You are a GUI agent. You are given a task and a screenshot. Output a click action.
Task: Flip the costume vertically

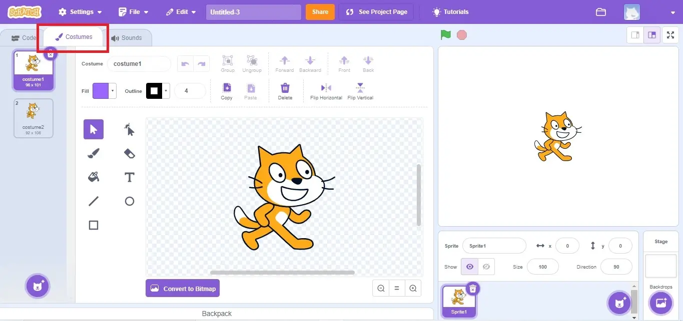360,91
